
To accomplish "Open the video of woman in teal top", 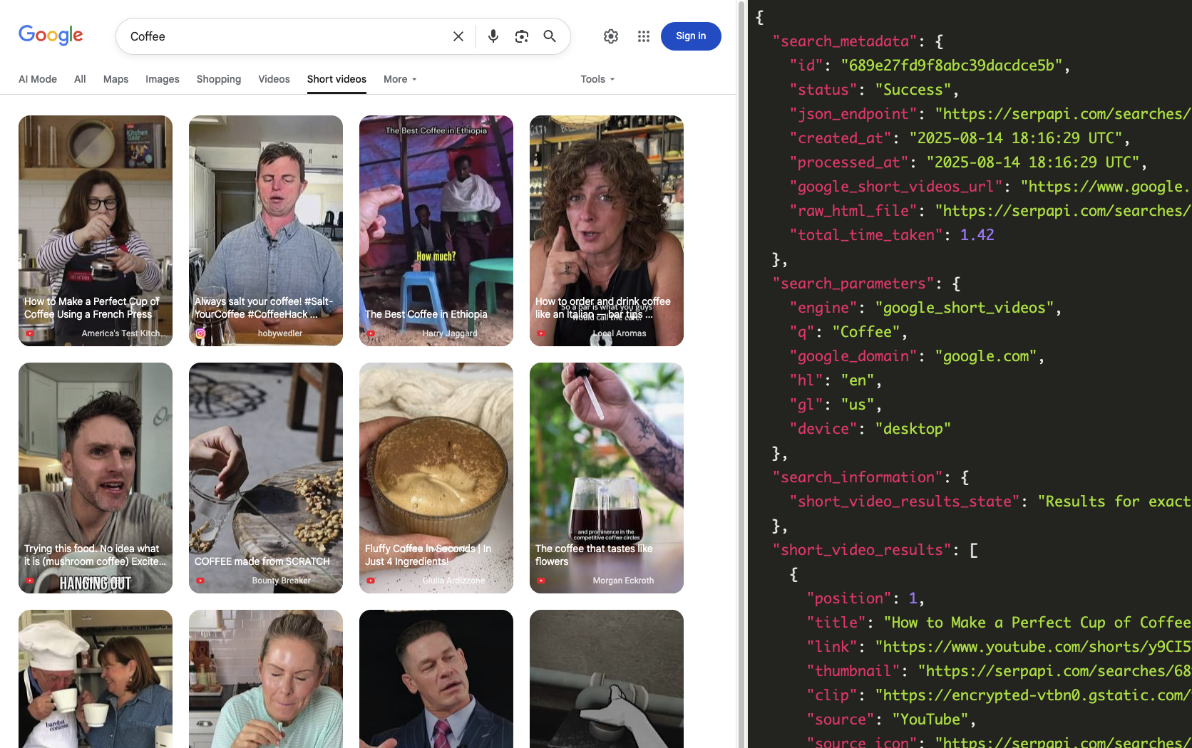I will pyautogui.click(x=266, y=679).
